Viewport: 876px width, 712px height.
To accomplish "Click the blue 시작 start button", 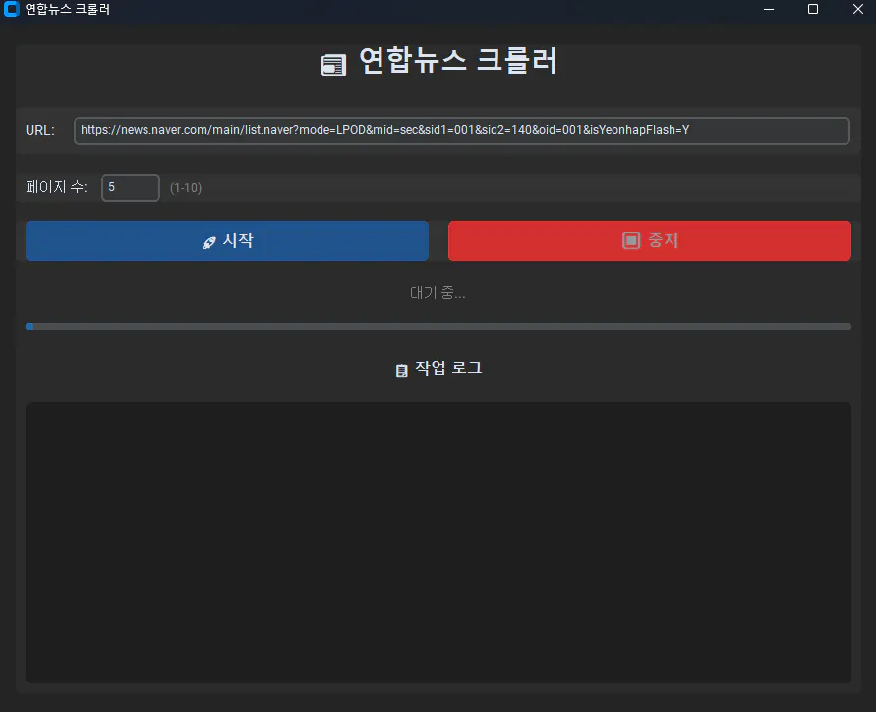I will pyautogui.click(x=227, y=241).
